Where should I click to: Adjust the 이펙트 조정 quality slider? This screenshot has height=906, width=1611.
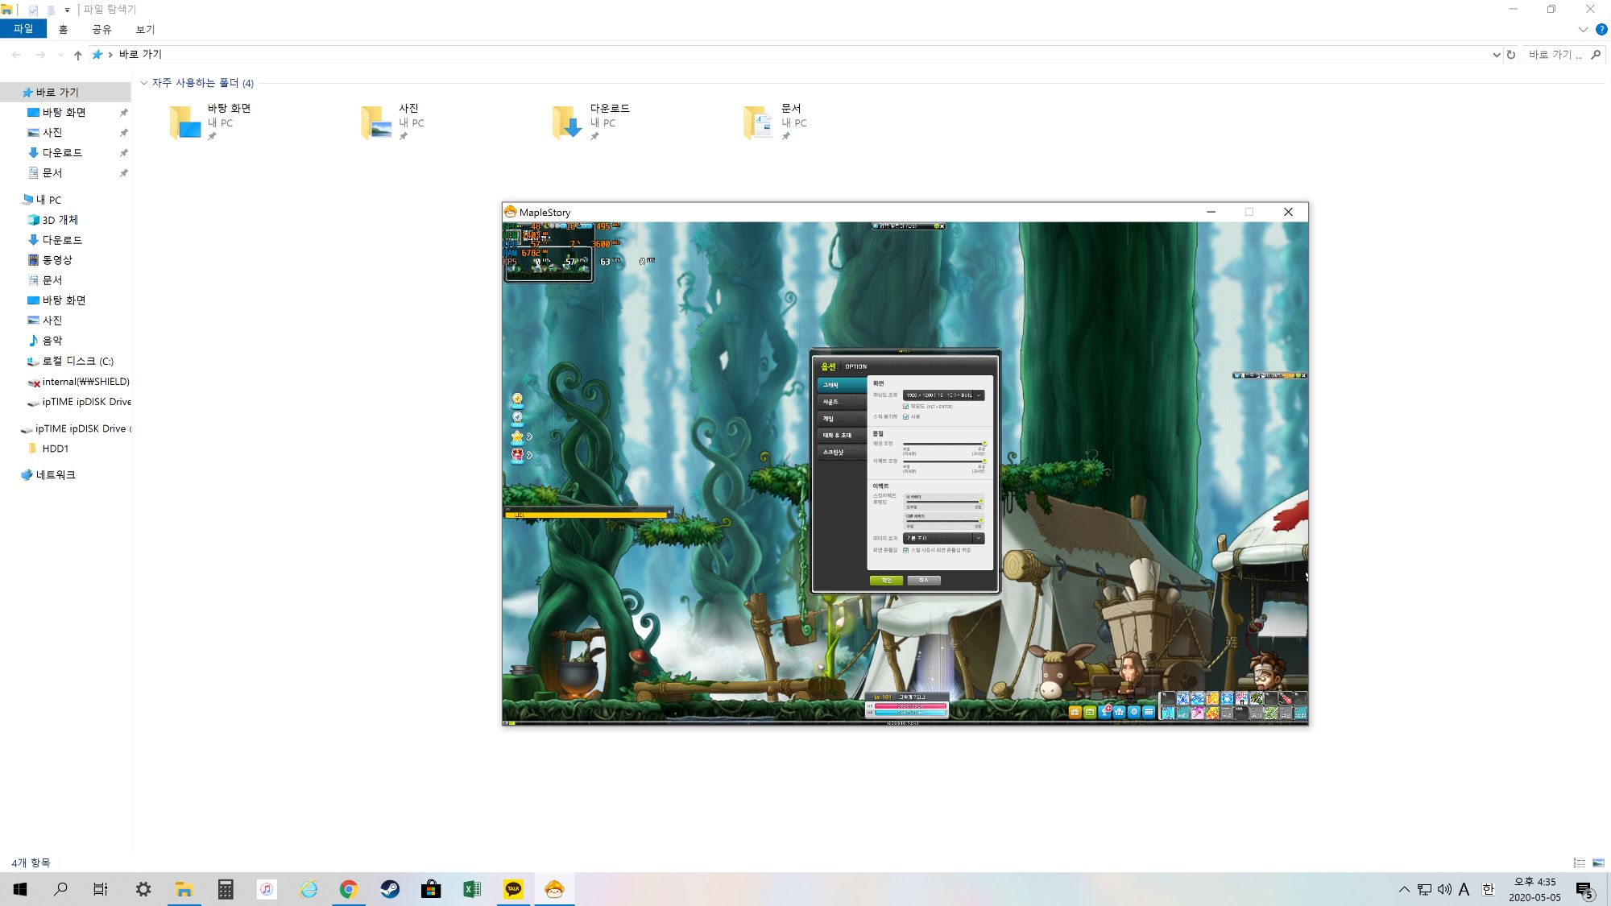(x=944, y=461)
